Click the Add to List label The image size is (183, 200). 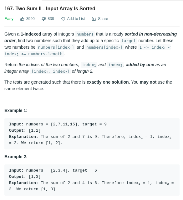pos(76,19)
